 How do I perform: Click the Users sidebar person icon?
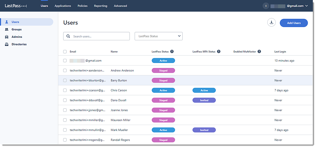coord(7,22)
